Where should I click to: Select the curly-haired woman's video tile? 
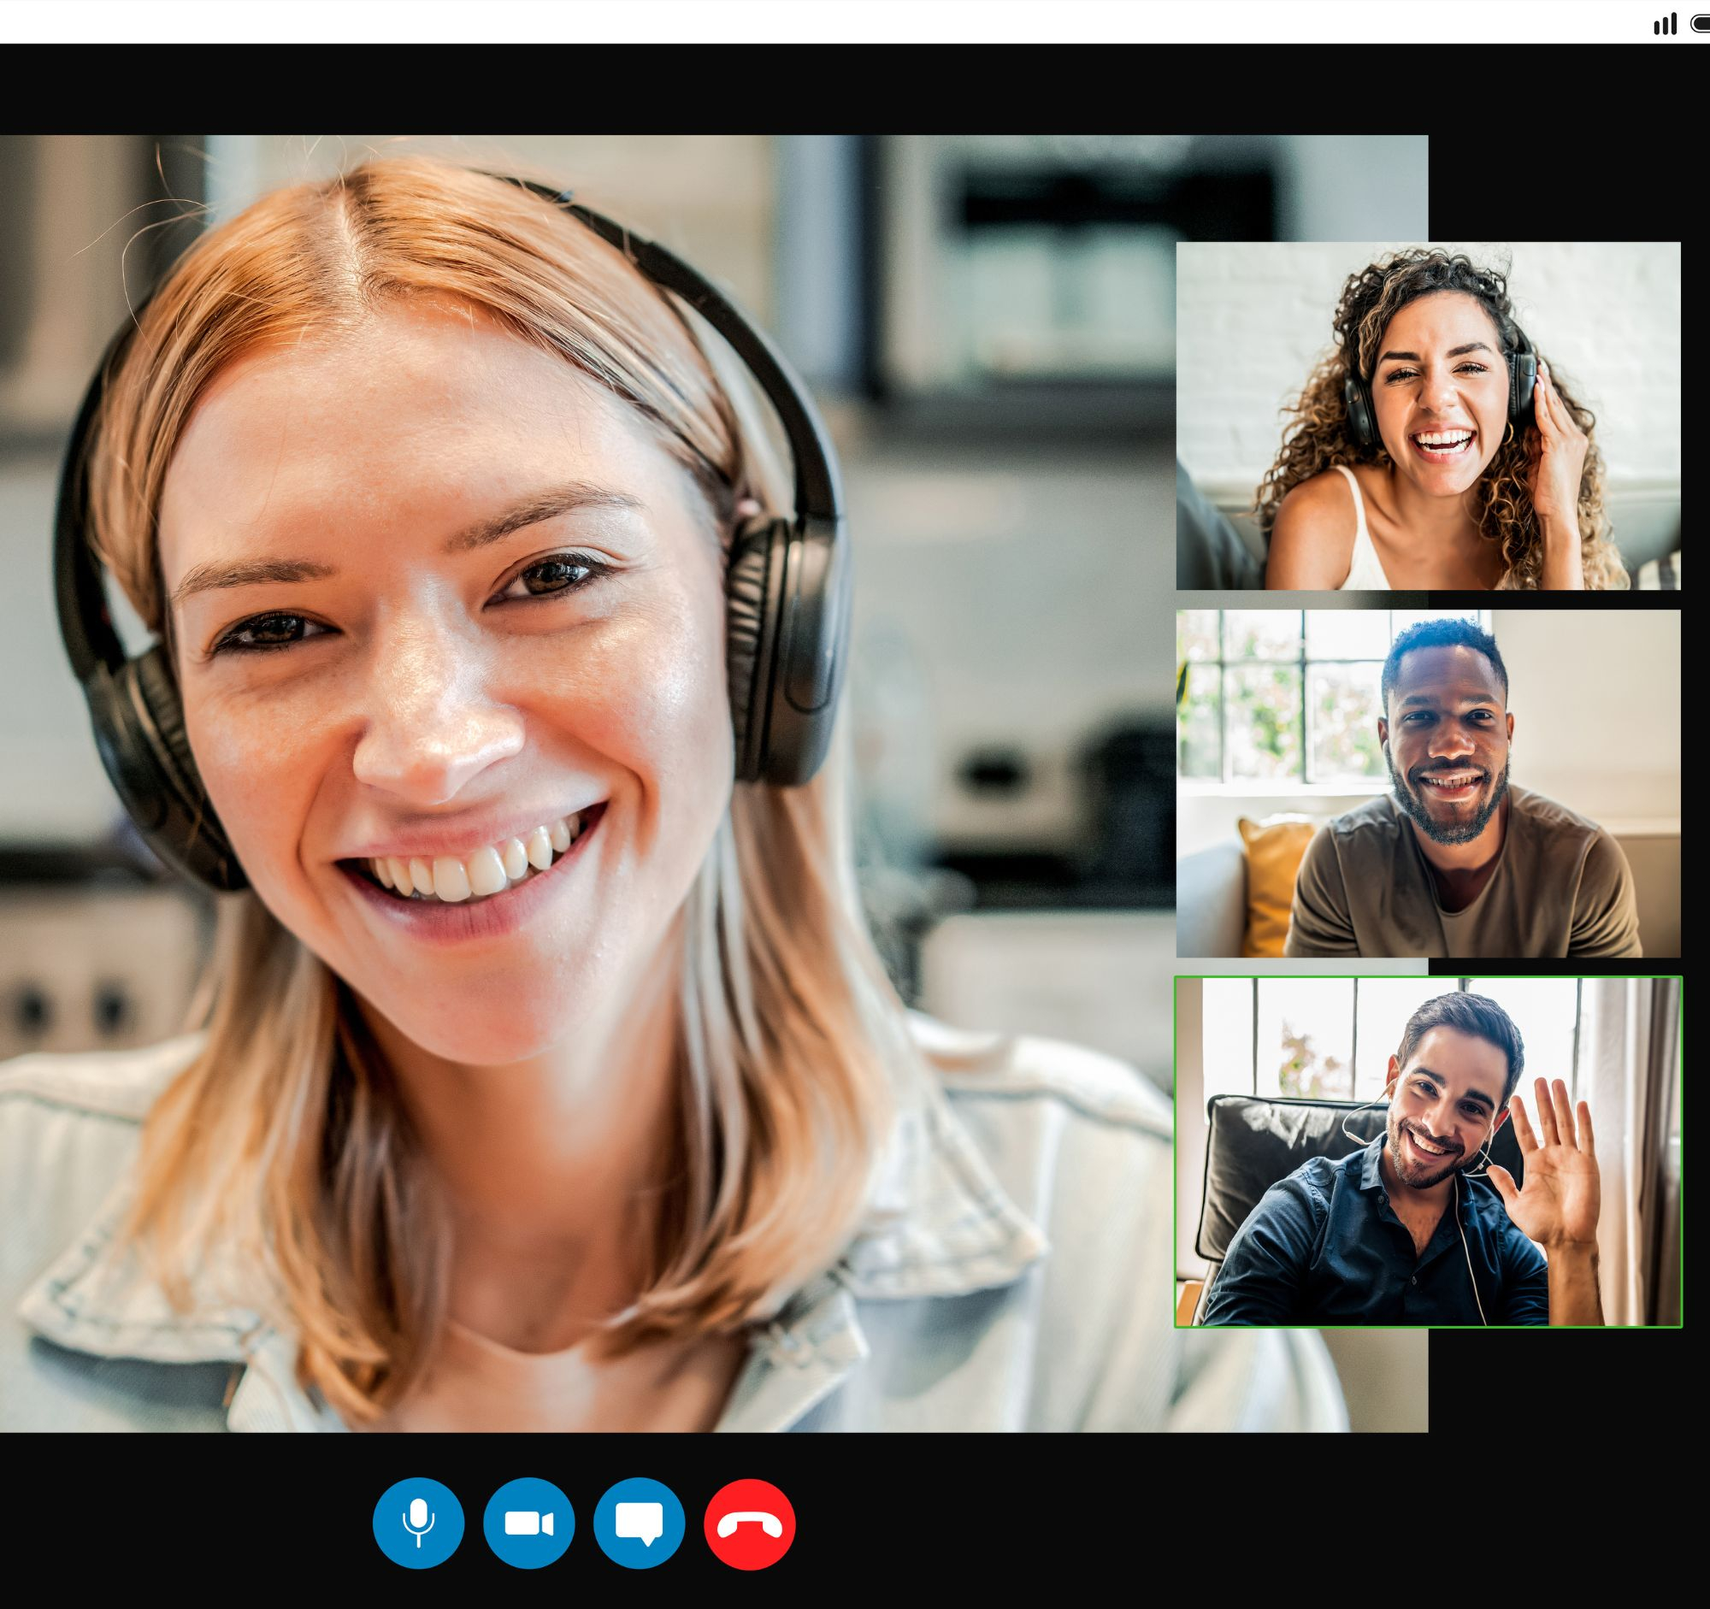[x=1428, y=416]
